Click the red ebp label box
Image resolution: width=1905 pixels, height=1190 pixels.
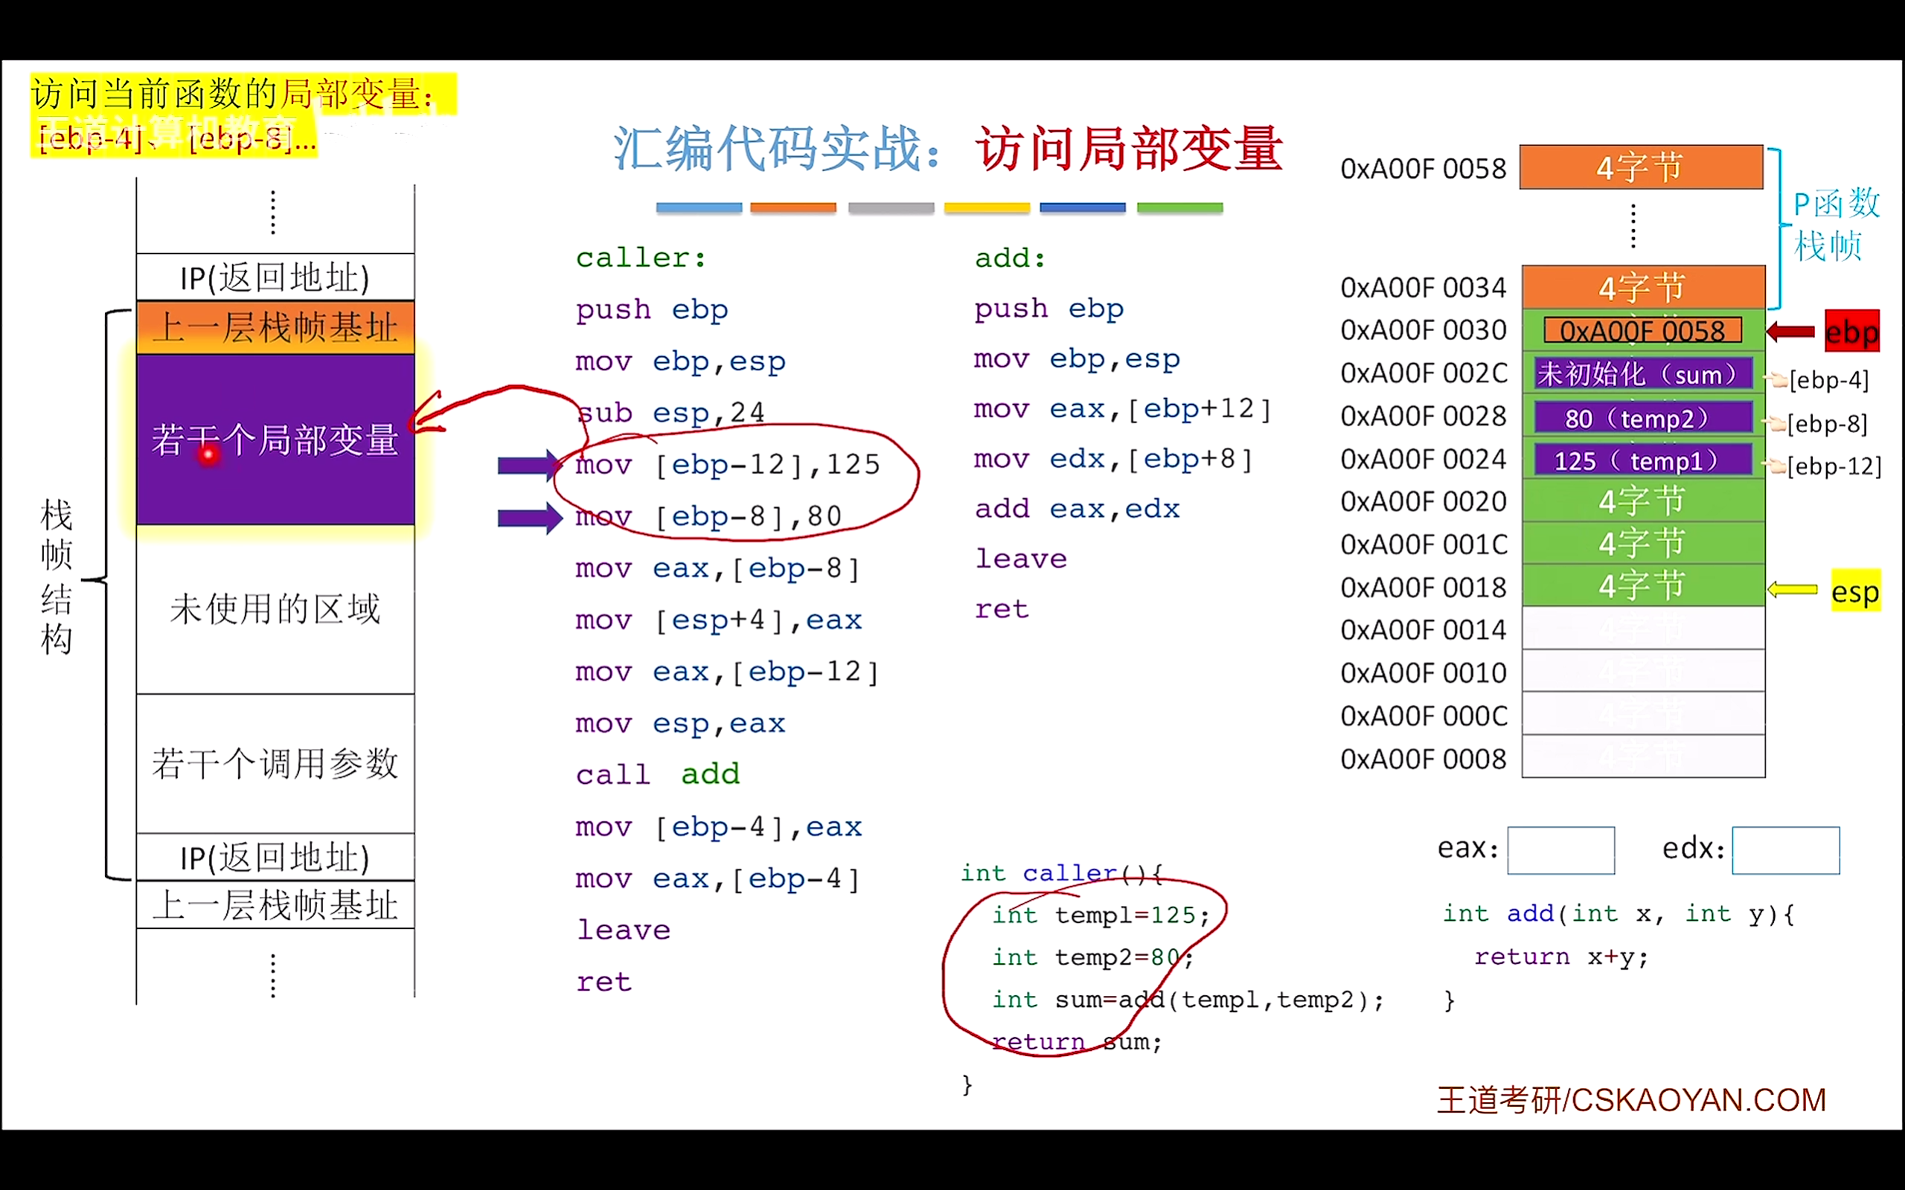pyautogui.click(x=1851, y=332)
